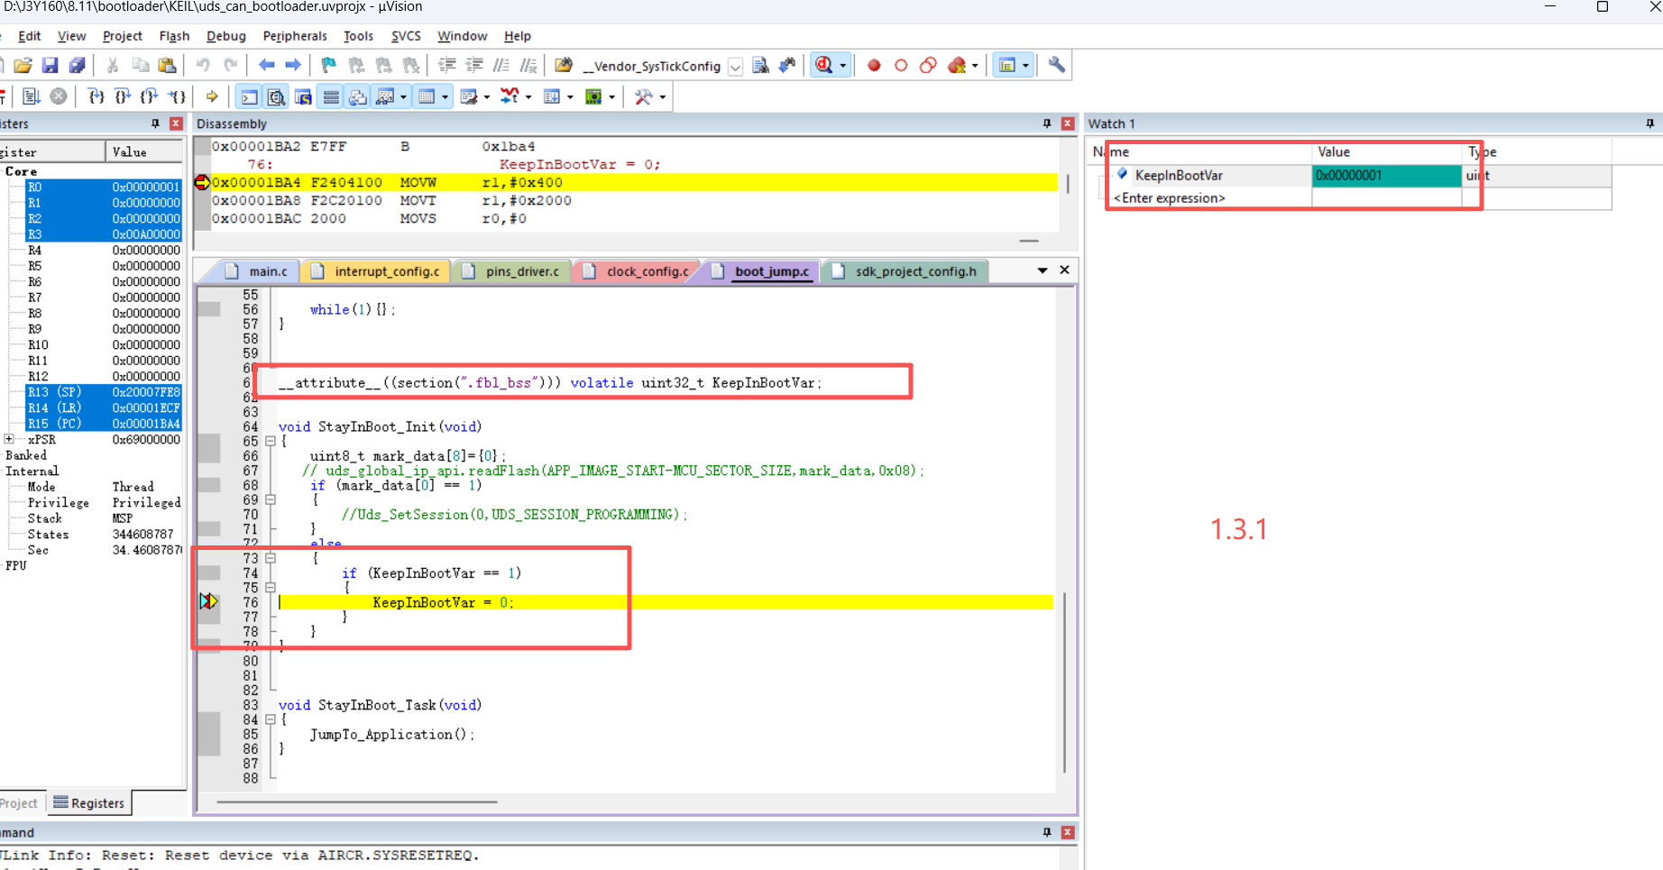The width and height of the screenshot is (1663, 870).
Task: Open the Peripherals menu
Action: click(x=295, y=36)
